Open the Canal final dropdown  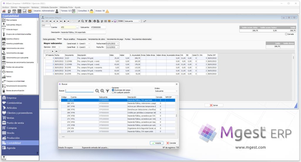pyautogui.click(x=89, y=47)
